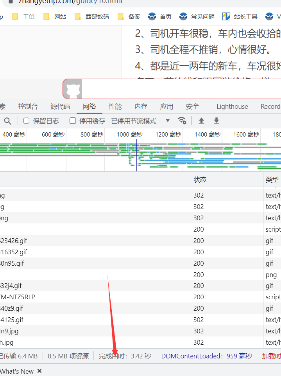Open the 工单 bookmark folder

23,16
